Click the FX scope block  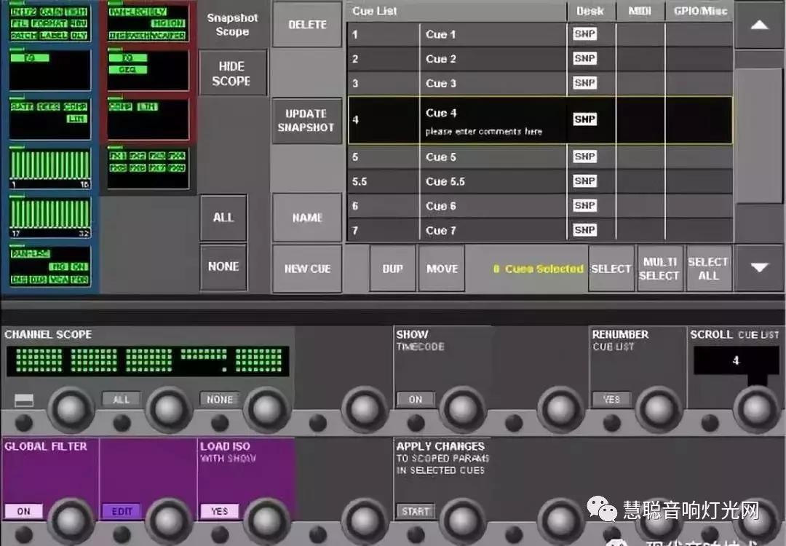[x=148, y=162]
